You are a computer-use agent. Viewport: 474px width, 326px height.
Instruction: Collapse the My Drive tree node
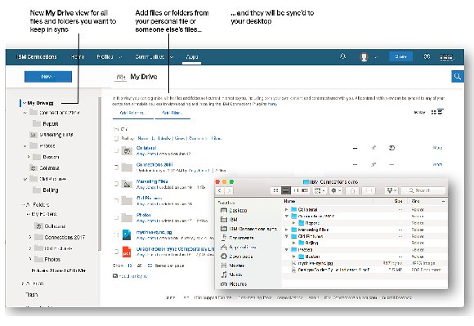pos(25,103)
